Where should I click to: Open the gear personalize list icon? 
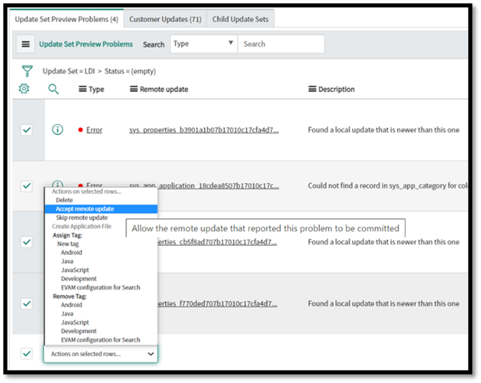click(x=24, y=89)
